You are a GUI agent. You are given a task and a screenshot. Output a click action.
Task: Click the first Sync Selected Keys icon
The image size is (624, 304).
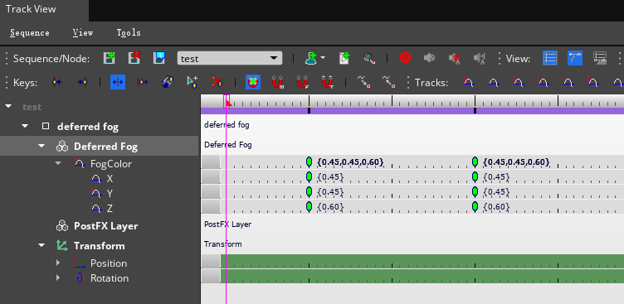pos(363,82)
